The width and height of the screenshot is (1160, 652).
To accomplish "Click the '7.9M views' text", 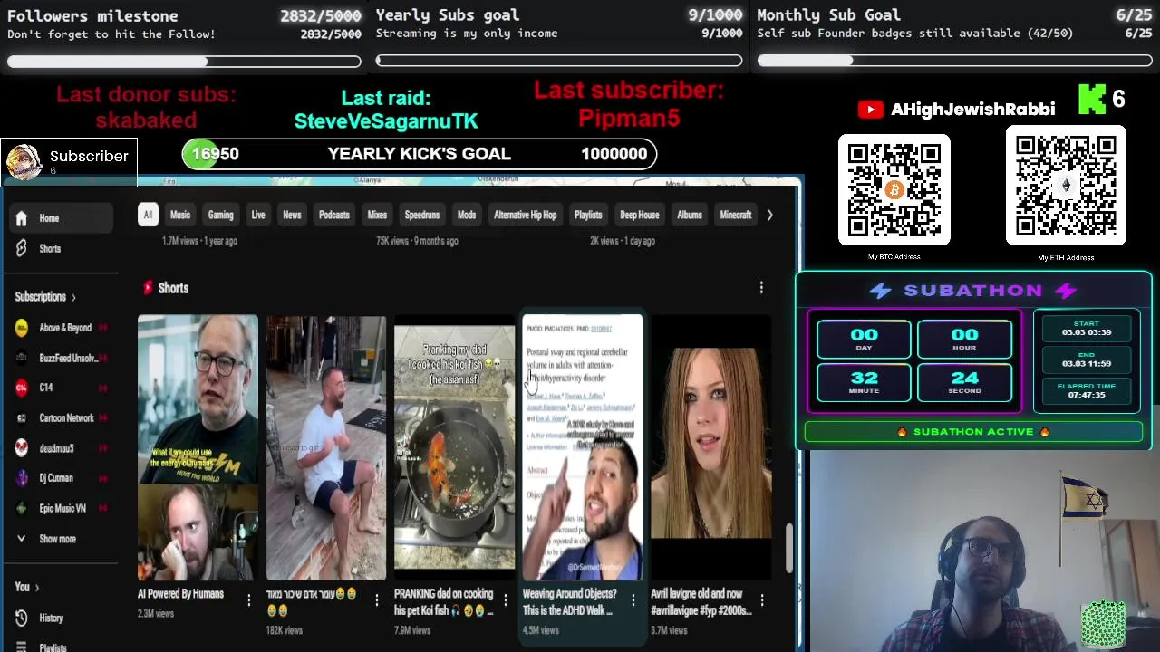I will click(x=411, y=630).
